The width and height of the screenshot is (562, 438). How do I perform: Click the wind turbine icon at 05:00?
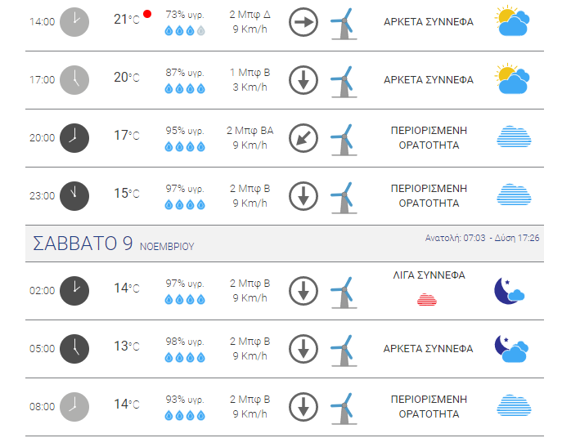tap(344, 351)
